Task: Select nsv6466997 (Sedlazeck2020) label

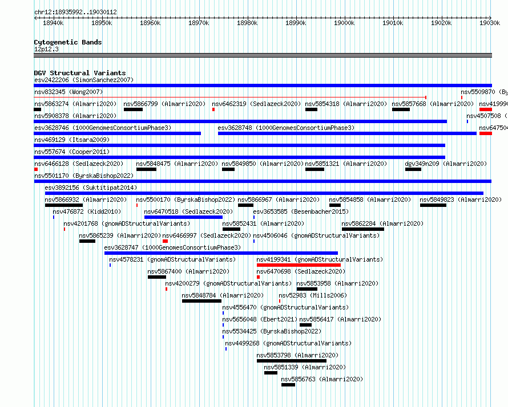Action: [x=207, y=235]
